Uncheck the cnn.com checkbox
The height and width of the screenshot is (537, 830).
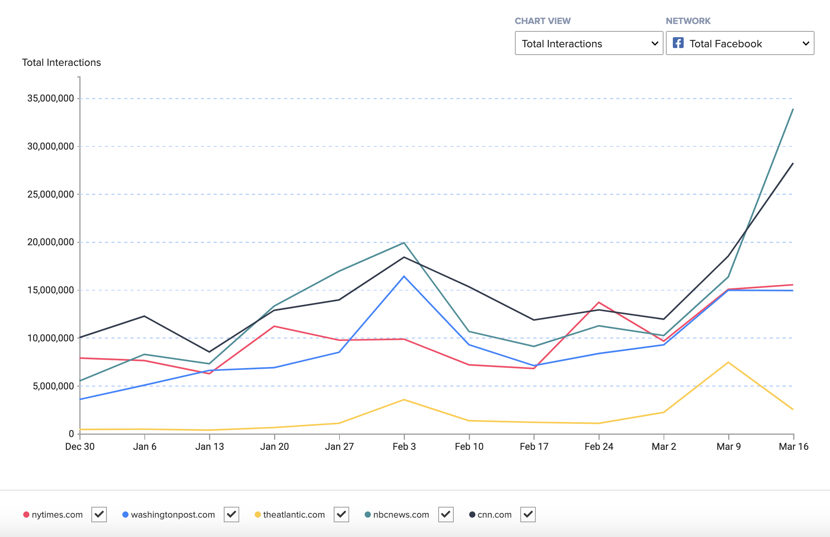coord(528,515)
